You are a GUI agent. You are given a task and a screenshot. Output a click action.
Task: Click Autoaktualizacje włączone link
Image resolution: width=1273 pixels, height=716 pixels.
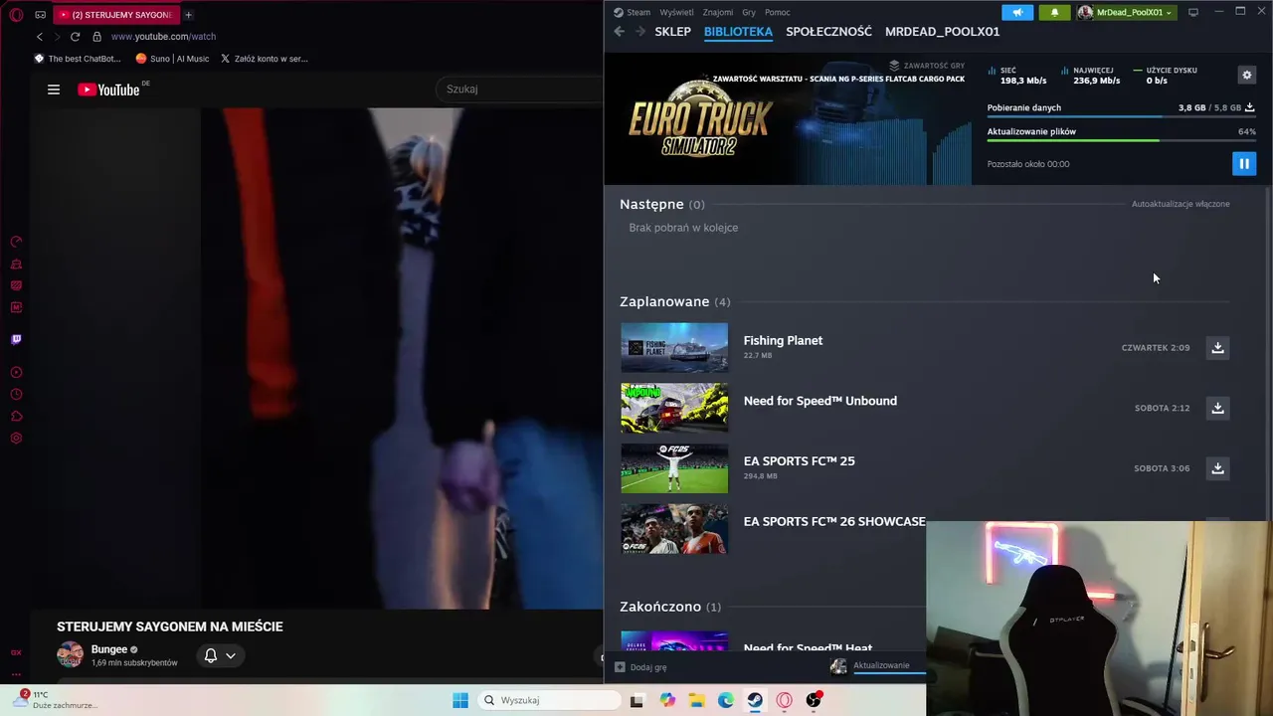click(1181, 204)
